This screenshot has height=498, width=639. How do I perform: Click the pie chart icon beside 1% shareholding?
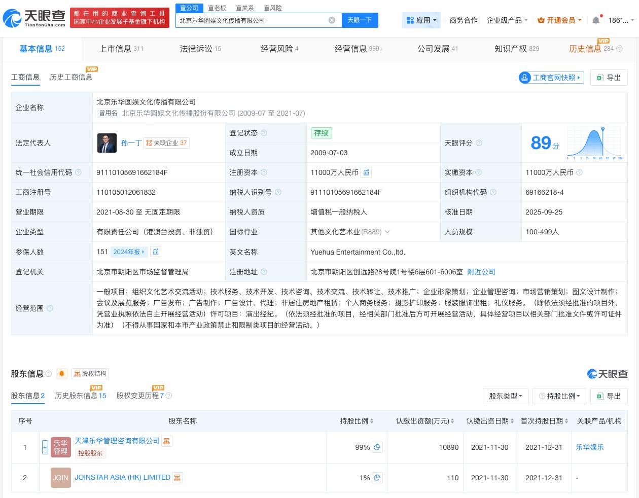click(x=377, y=478)
